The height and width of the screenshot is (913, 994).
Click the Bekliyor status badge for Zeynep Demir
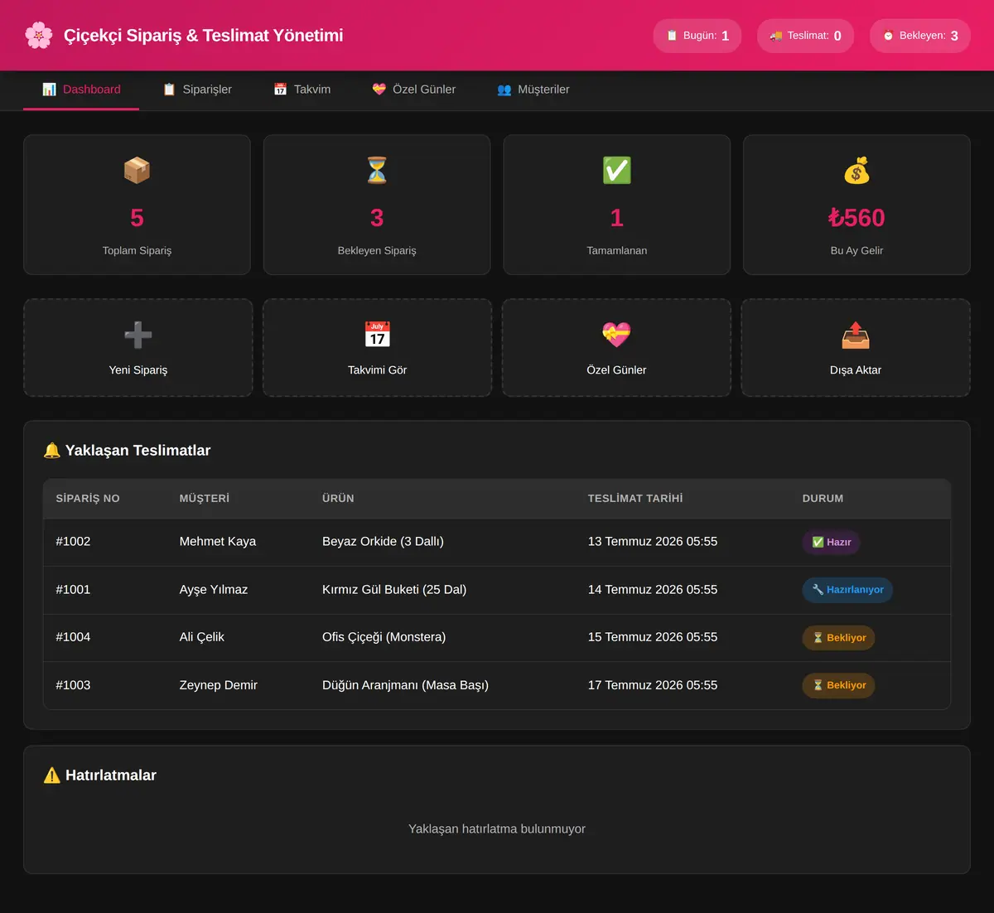pyautogui.click(x=839, y=685)
